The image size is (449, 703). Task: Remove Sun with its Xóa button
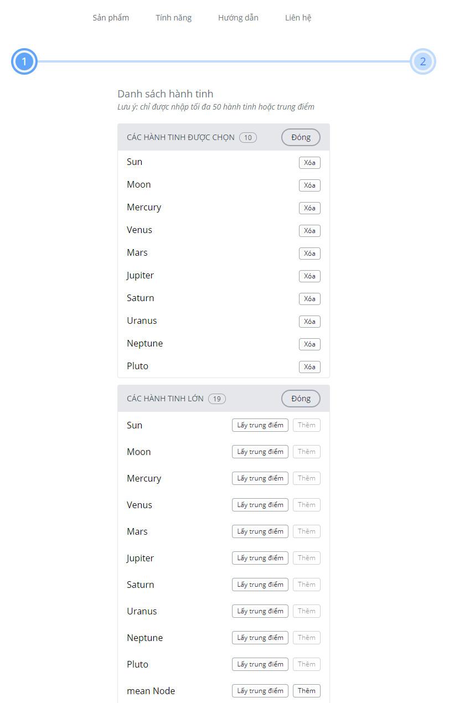tap(309, 162)
